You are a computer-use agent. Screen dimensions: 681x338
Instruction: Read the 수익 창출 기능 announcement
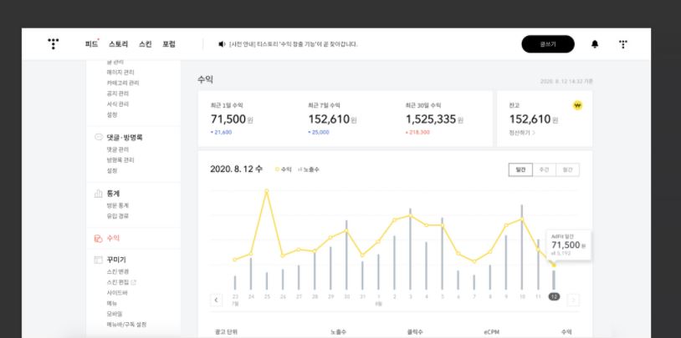point(293,44)
